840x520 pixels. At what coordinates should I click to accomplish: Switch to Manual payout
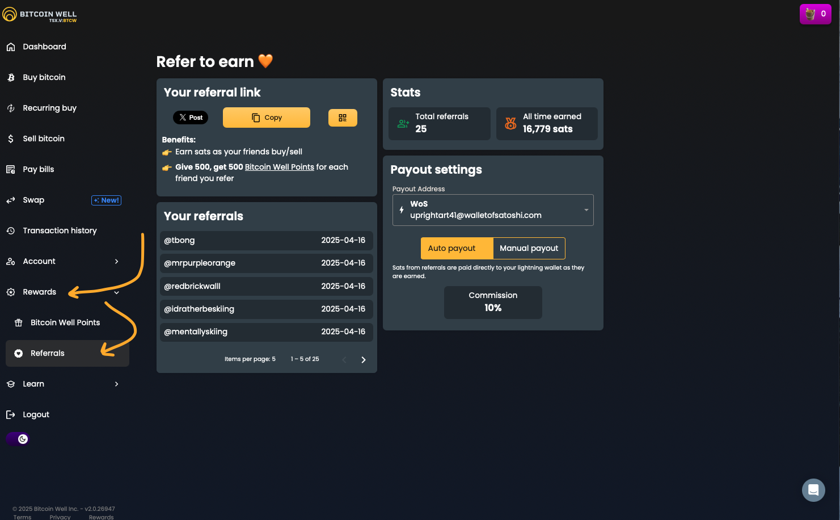(x=529, y=248)
